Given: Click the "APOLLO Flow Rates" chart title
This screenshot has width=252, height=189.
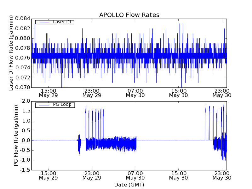Looking at the screenshot, I should click(129, 15).
